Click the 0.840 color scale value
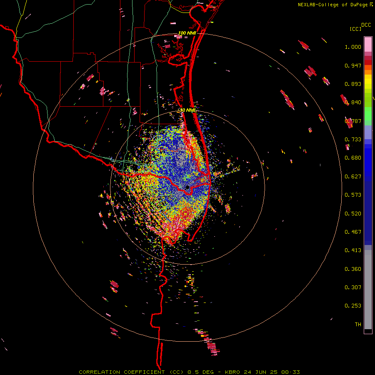This screenshot has width=375, height=375. pos(353,102)
